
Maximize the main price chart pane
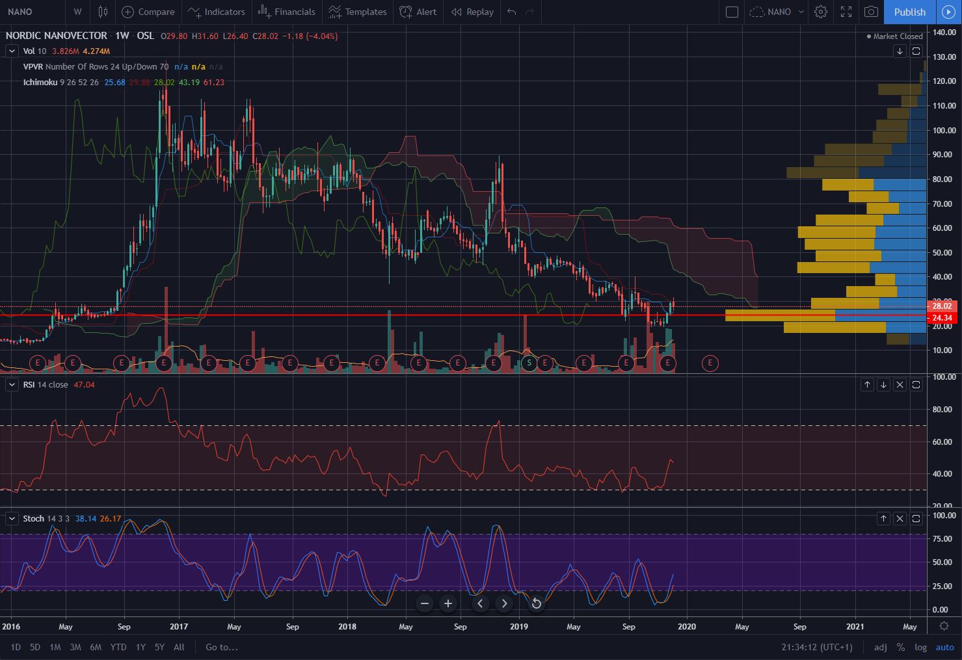(916, 51)
